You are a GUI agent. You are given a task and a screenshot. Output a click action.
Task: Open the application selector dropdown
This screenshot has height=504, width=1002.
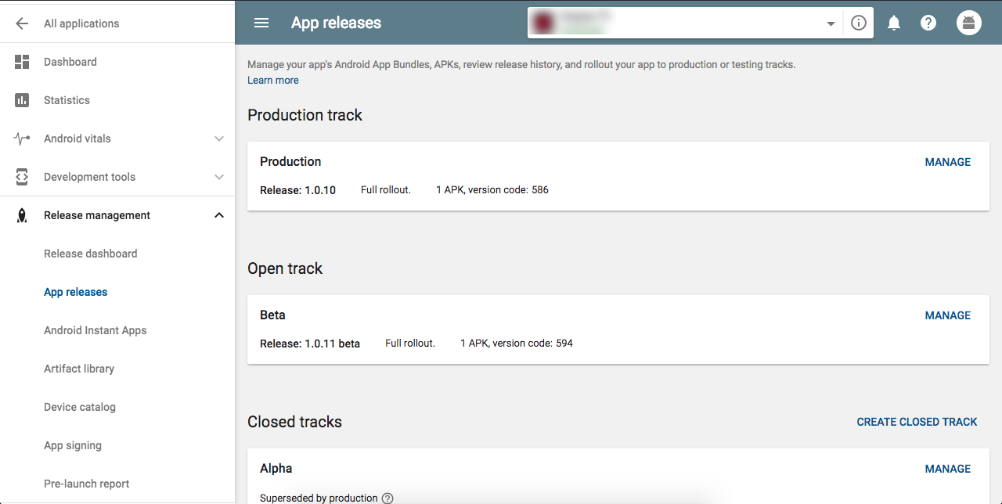tap(831, 23)
